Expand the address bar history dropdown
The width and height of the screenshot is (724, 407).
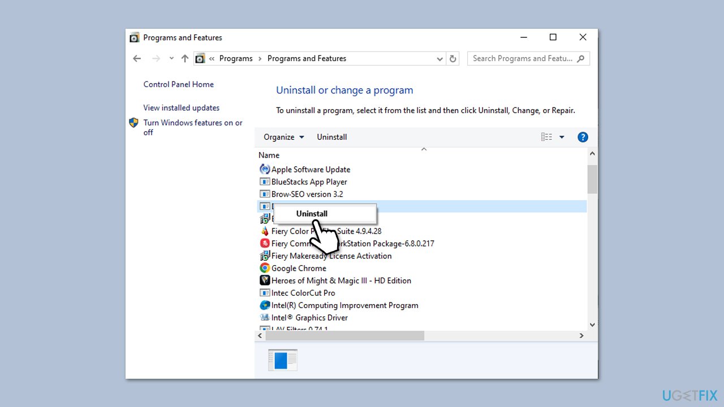click(439, 58)
